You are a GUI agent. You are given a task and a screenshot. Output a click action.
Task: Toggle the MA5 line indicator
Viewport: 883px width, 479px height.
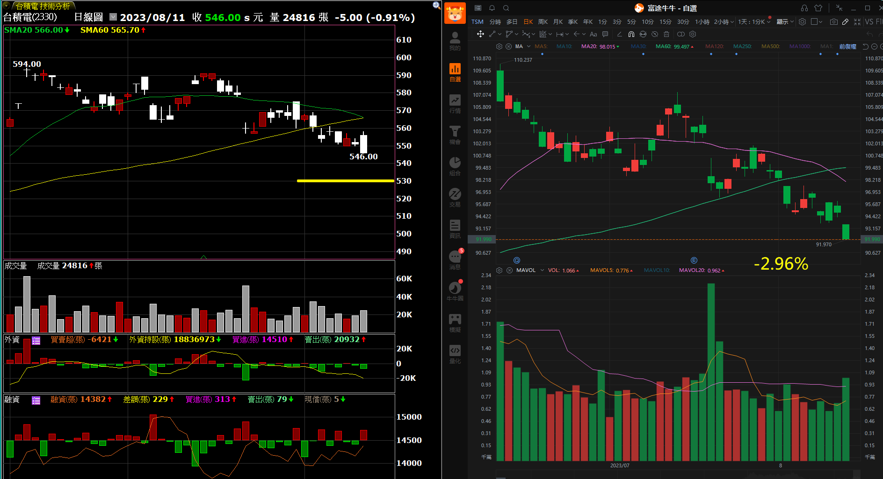point(541,46)
